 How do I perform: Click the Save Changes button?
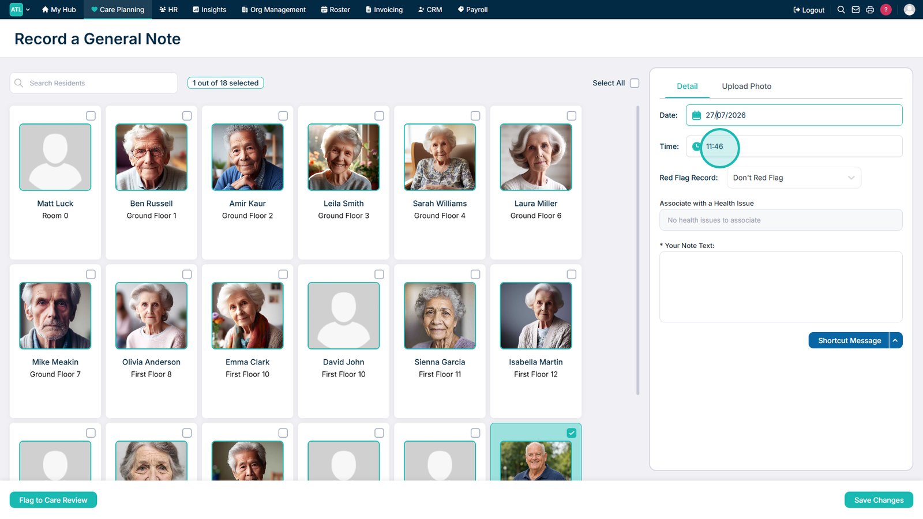tap(879, 500)
